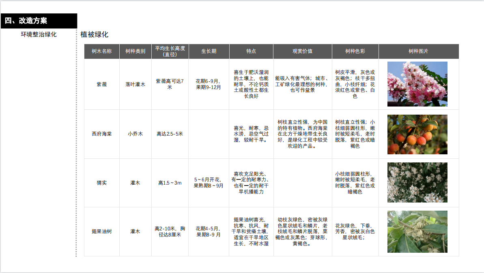Click the 植被绿化 section heading

point(95,34)
